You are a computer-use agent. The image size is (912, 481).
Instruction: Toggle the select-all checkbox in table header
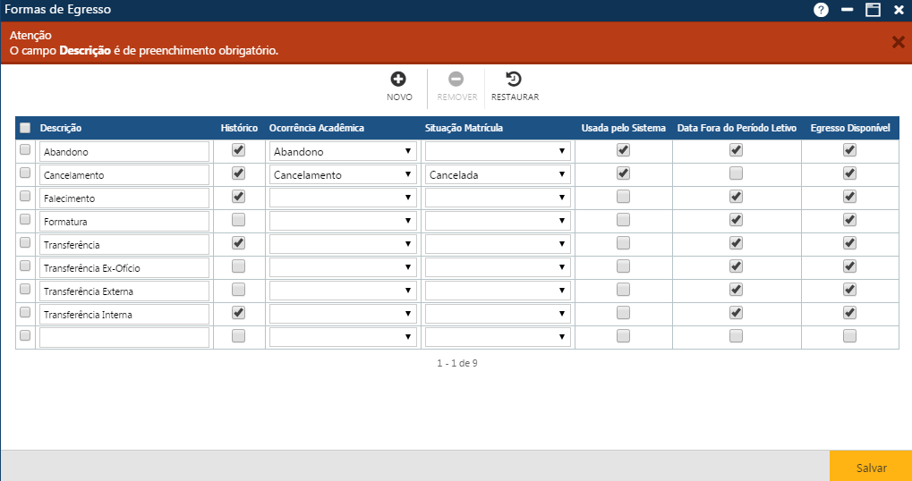25,128
